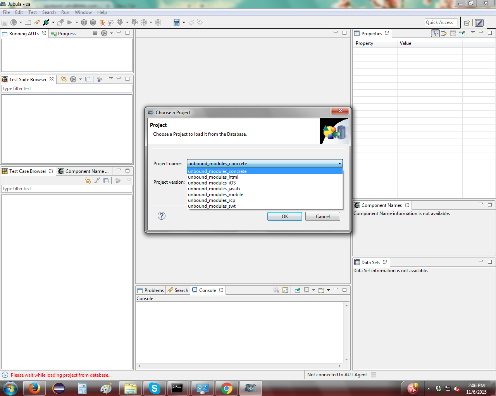Click the help question mark in dialog
Viewport: 496px width, 396px height.
[x=162, y=216]
